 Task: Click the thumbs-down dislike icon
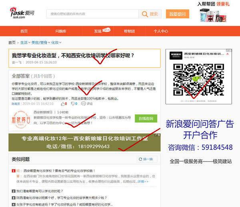(73, 104)
